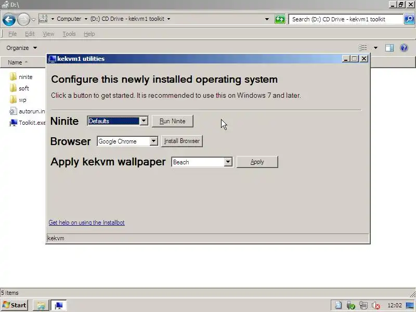This screenshot has width=416, height=312.
Task: Open the Beach wallpaper dropdown
Action: [x=202, y=162]
